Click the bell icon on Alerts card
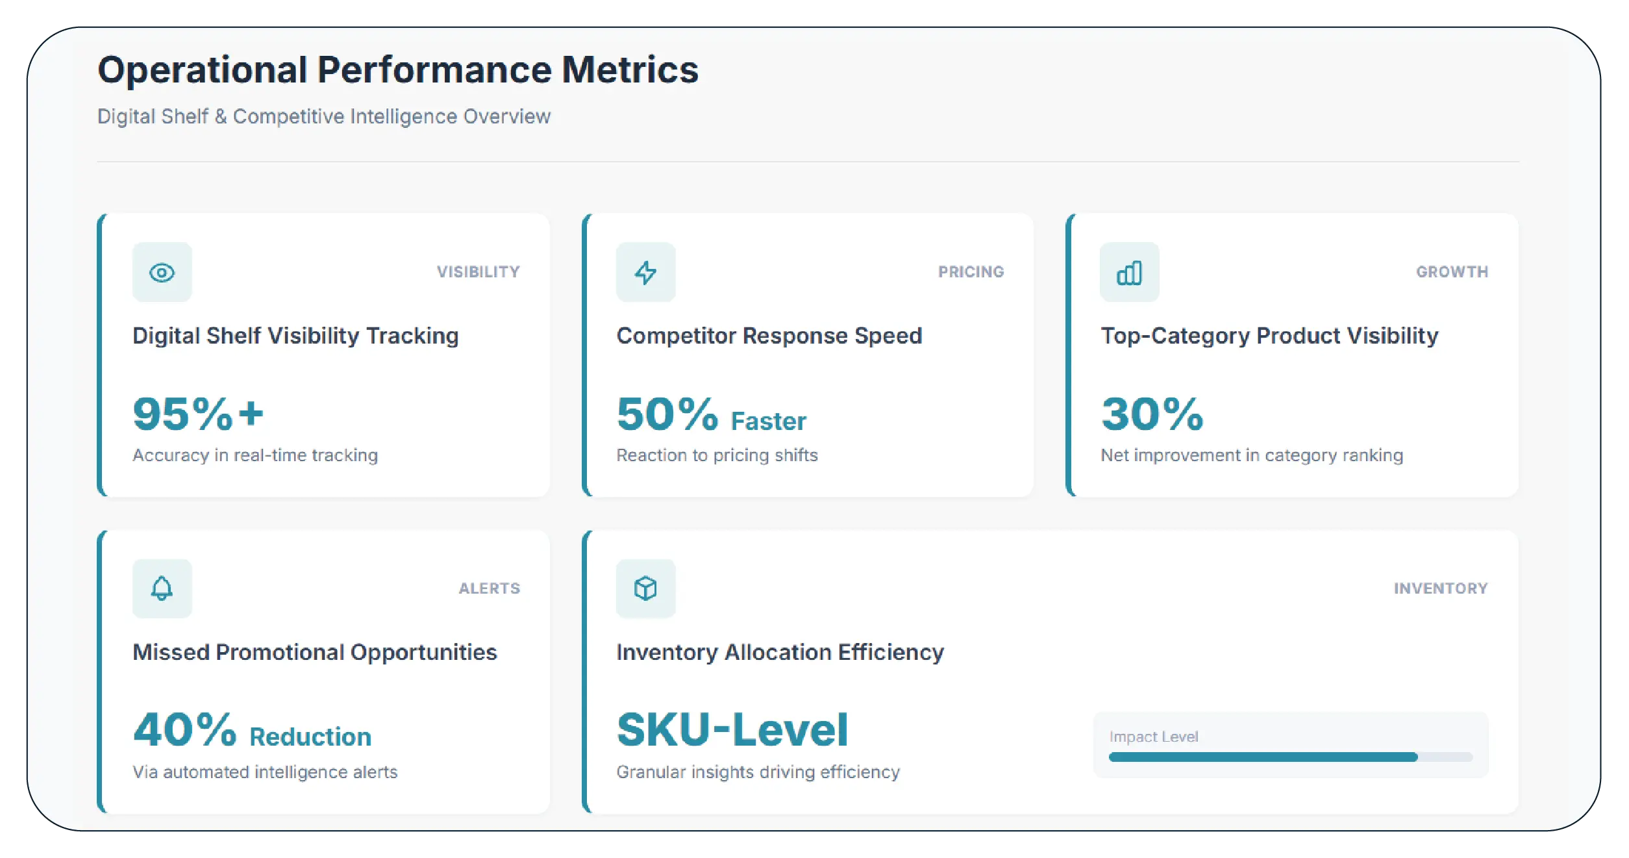Screen dimensions: 1629x858 tap(162, 588)
